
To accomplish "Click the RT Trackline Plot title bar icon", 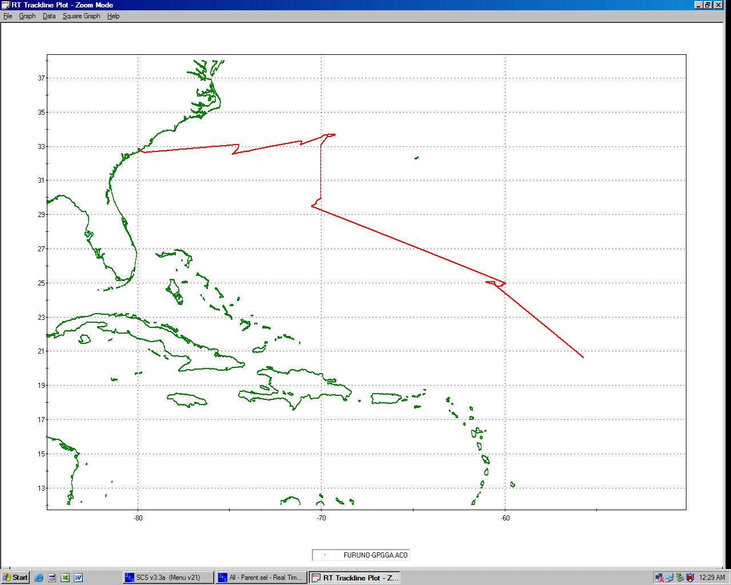I will pyautogui.click(x=6, y=5).
